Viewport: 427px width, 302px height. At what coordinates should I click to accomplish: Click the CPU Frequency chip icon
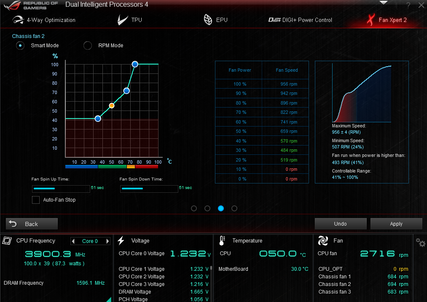click(7, 240)
